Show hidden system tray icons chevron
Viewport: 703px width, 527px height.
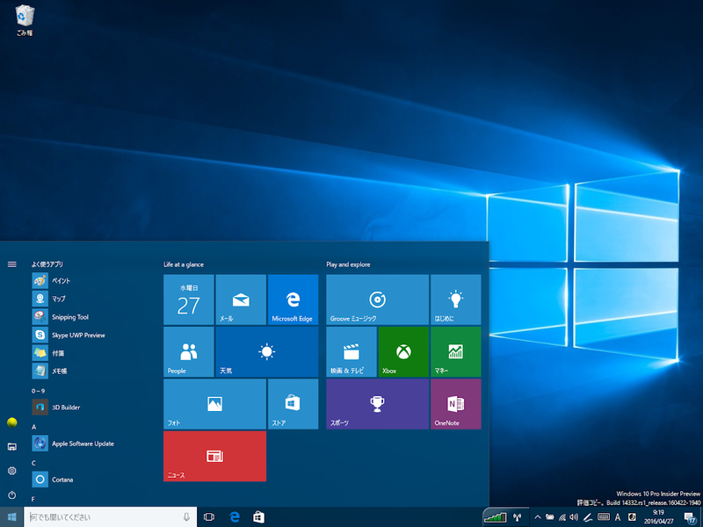click(538, 517)
